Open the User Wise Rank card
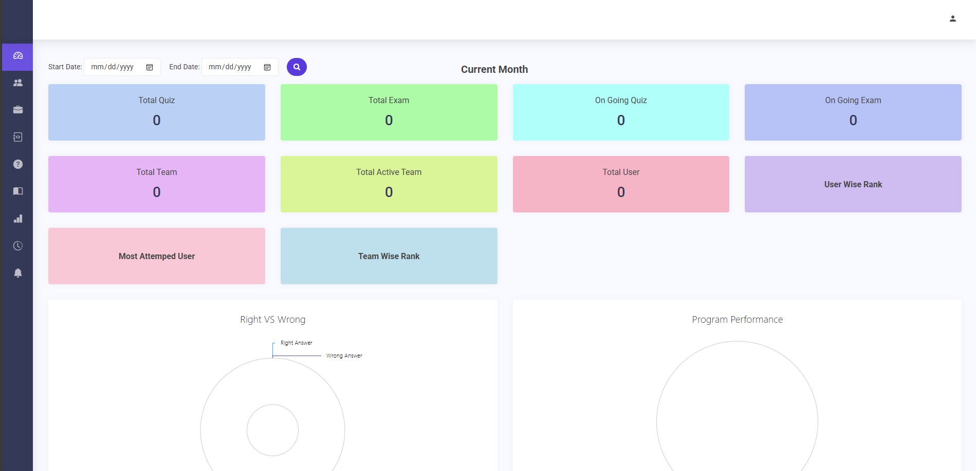 (853, 184)
